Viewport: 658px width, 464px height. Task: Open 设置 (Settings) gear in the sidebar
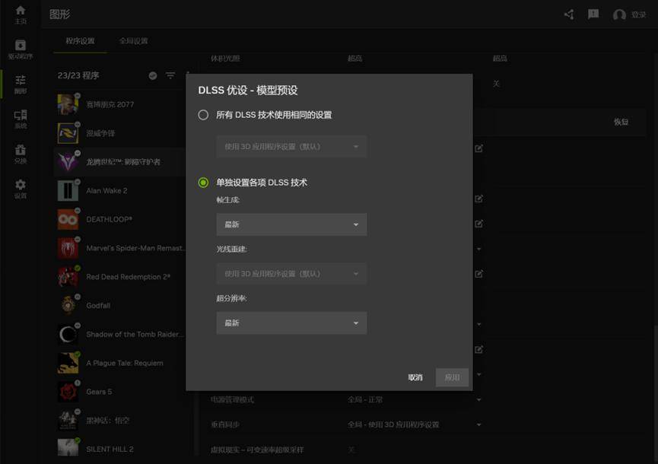[21, 189]
